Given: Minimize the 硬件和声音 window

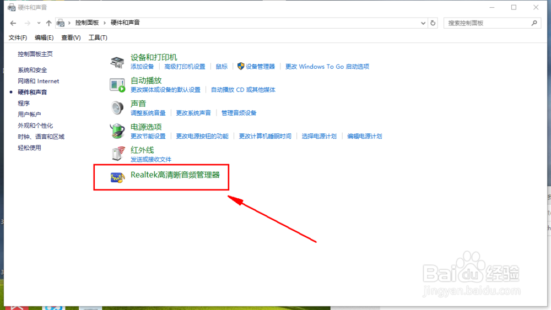Looking at the screenshot, I should pyautogui.click(x=492, y=7).
